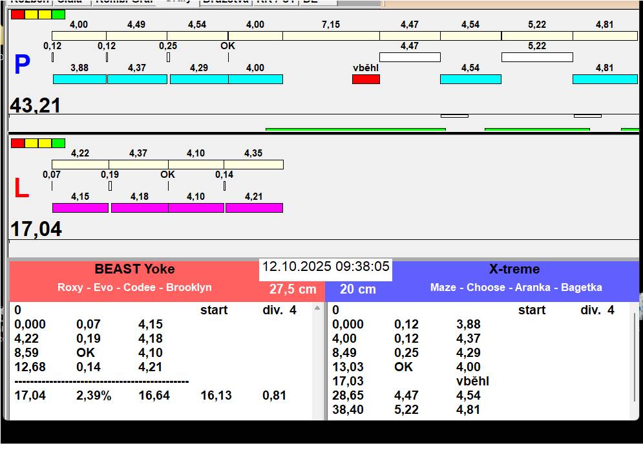Select the cream 4,35 bar in lane L
643x463 pixels.
tap(253, 165)
